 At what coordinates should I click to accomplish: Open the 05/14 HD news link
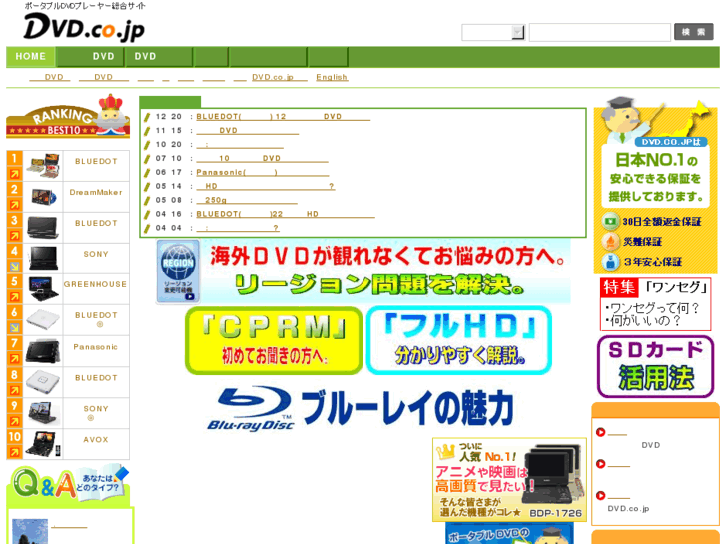(x=265, y=186)
